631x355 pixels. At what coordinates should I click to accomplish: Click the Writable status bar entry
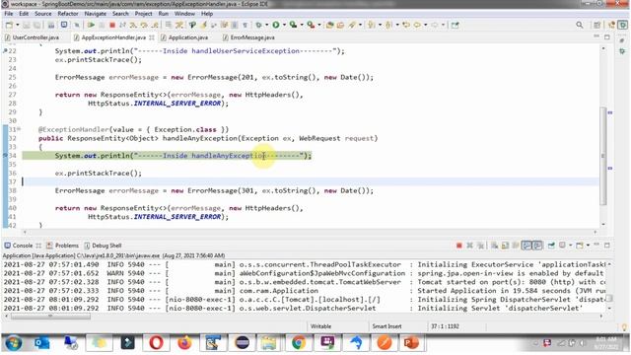click(320, 326)
